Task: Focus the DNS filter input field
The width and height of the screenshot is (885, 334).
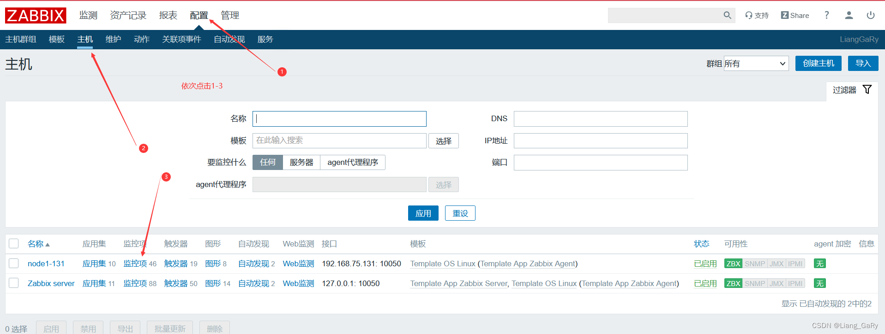Action: 601,119
